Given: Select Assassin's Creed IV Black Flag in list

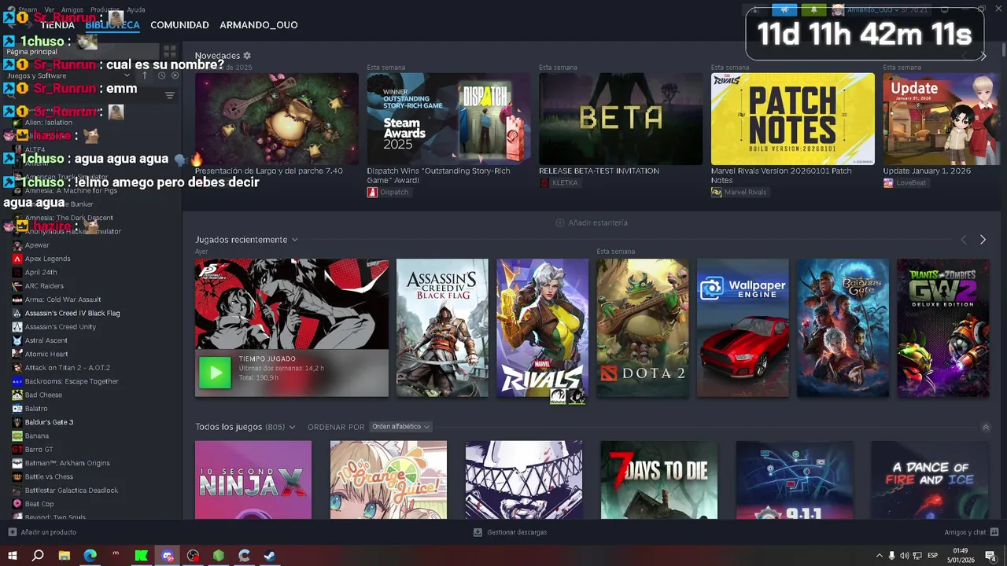Looking at the screenshot, I should pyautogui.click(x=72, y=313).
